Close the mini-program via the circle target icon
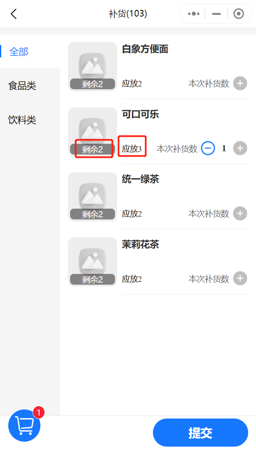 [x=239, y=14]
